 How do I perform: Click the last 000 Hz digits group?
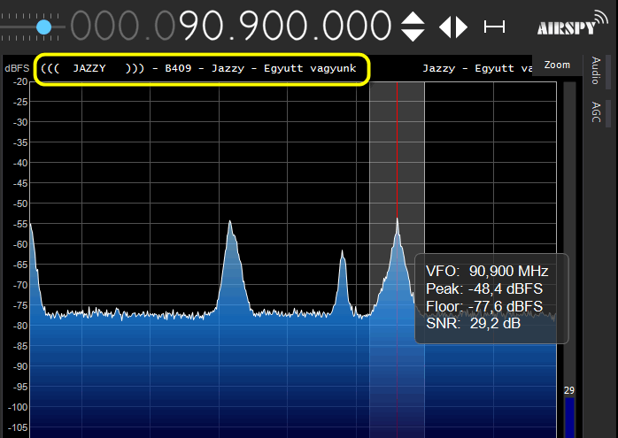coord(357,26)
